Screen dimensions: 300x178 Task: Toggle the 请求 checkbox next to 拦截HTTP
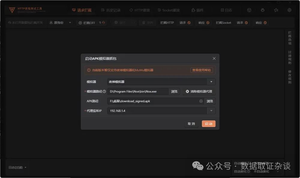tap(189, 23)
